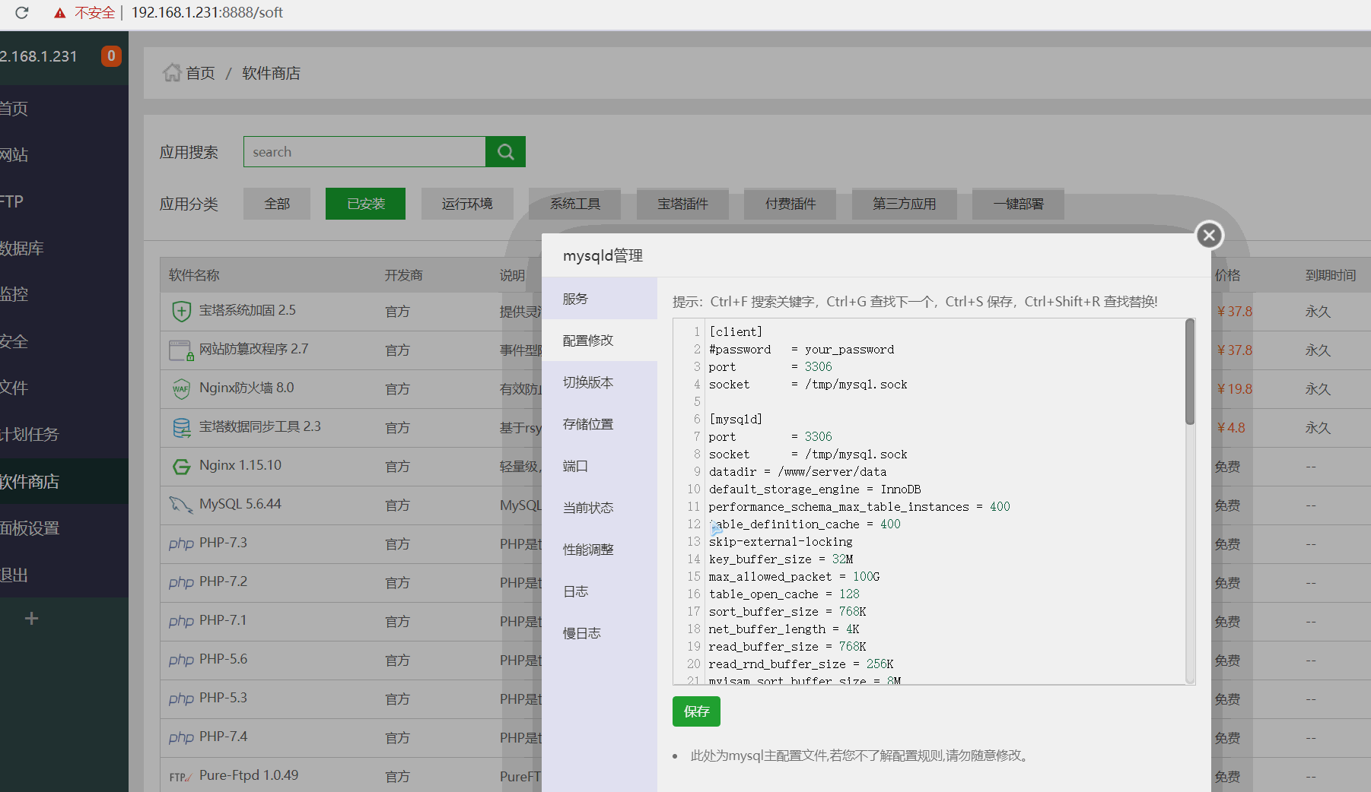Click the 网站防篡改程序 lock icon
Viewport: 1371px width, 792px height.
[x=181, y=350]
